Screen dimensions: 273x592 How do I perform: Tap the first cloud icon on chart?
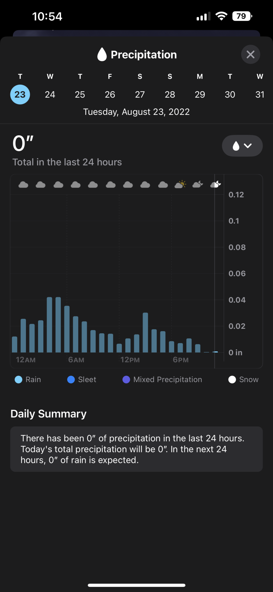[x=23, y=185]
